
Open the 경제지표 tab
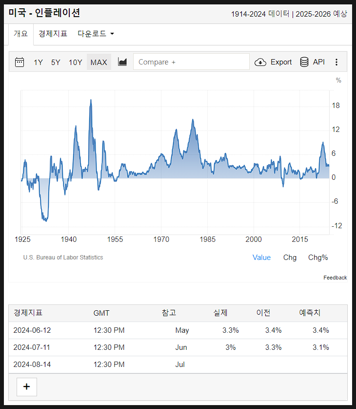[x=53, y=34]
